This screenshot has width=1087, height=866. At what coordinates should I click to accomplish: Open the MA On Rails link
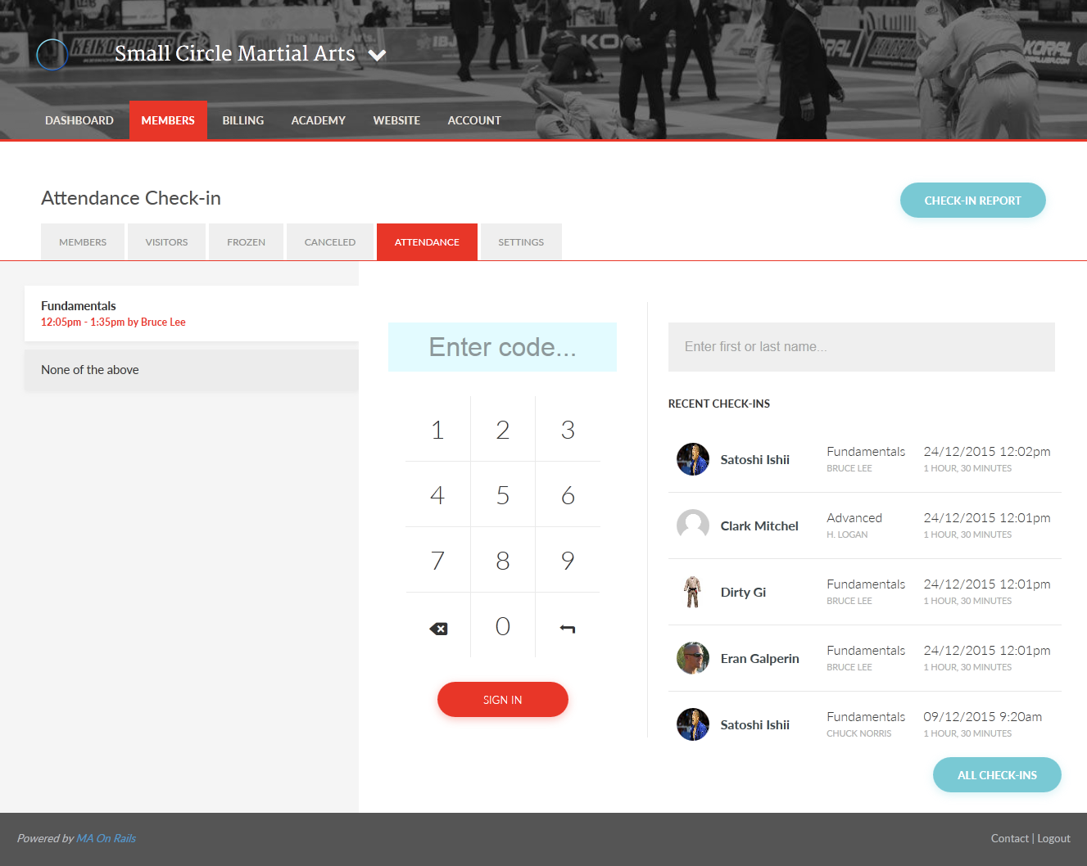point(106,838)
